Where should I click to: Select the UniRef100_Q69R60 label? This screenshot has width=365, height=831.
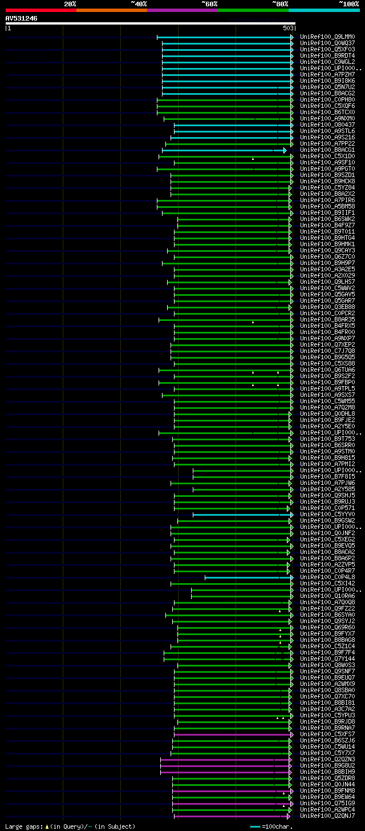click(x=327, y=627)
